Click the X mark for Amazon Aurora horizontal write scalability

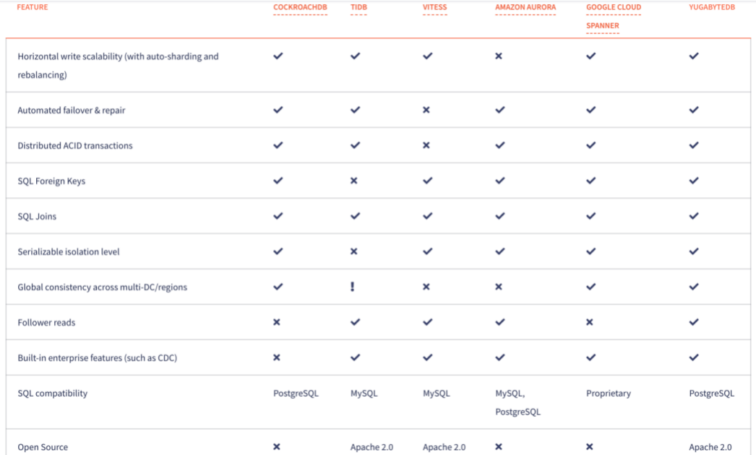point(499,56)
